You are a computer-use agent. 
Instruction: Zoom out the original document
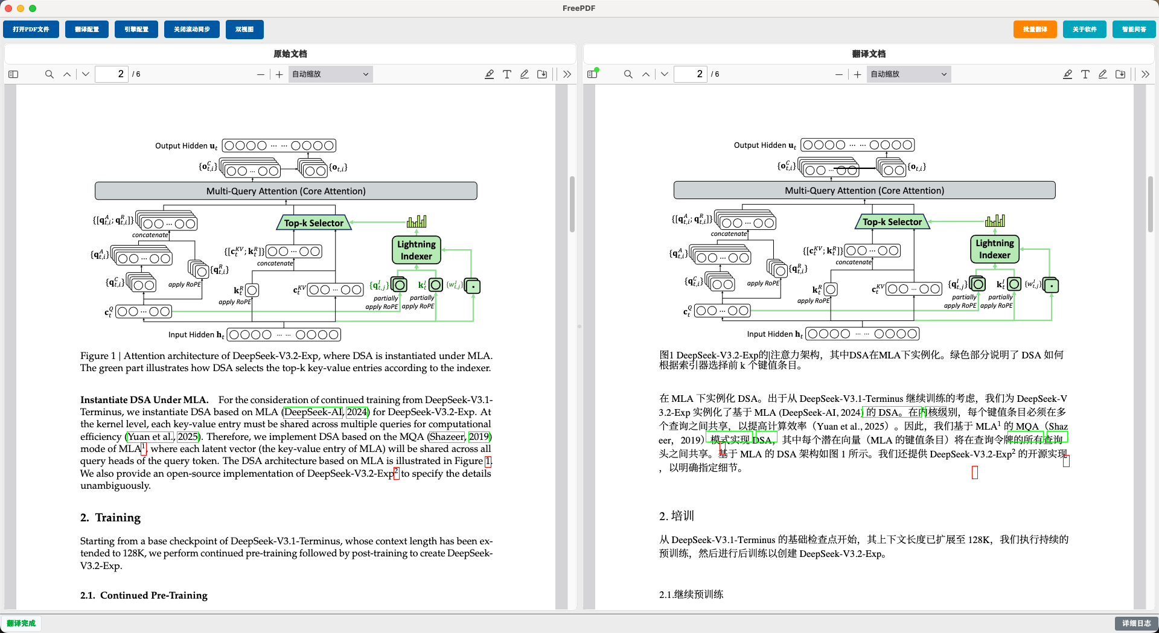coord(261,74)
